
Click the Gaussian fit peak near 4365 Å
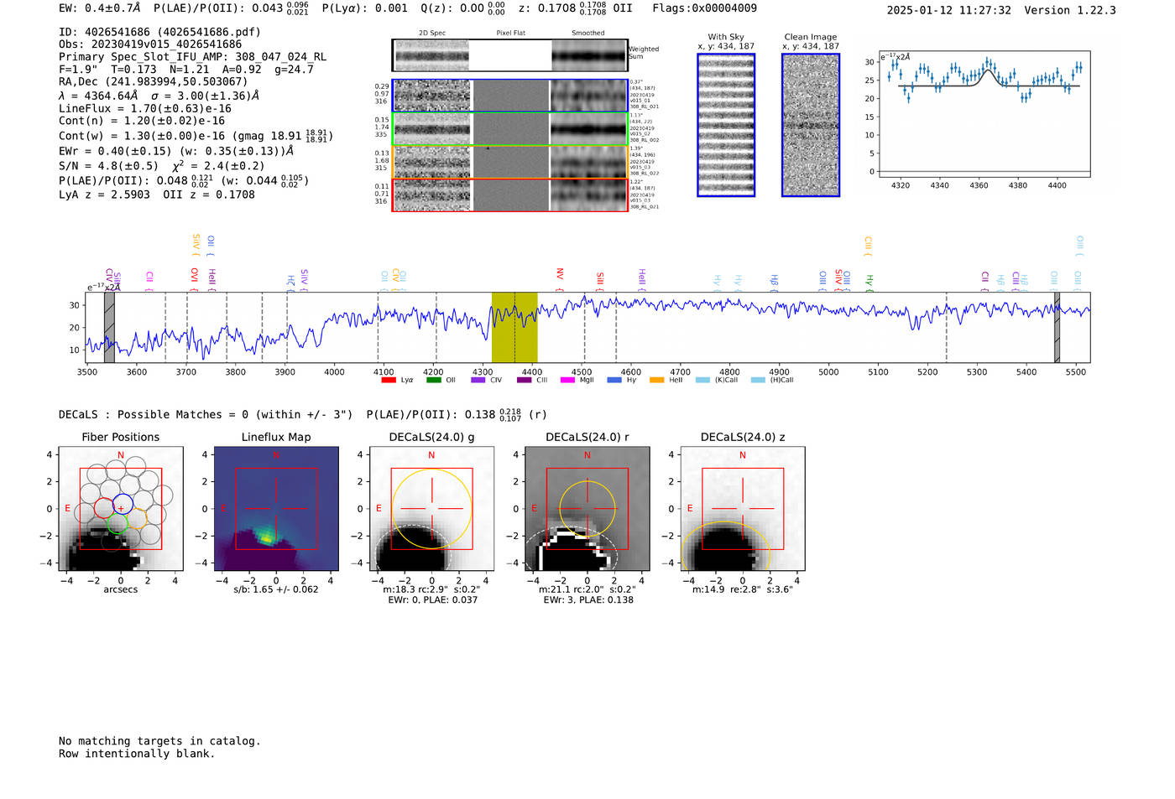click(x=988, y=70)
